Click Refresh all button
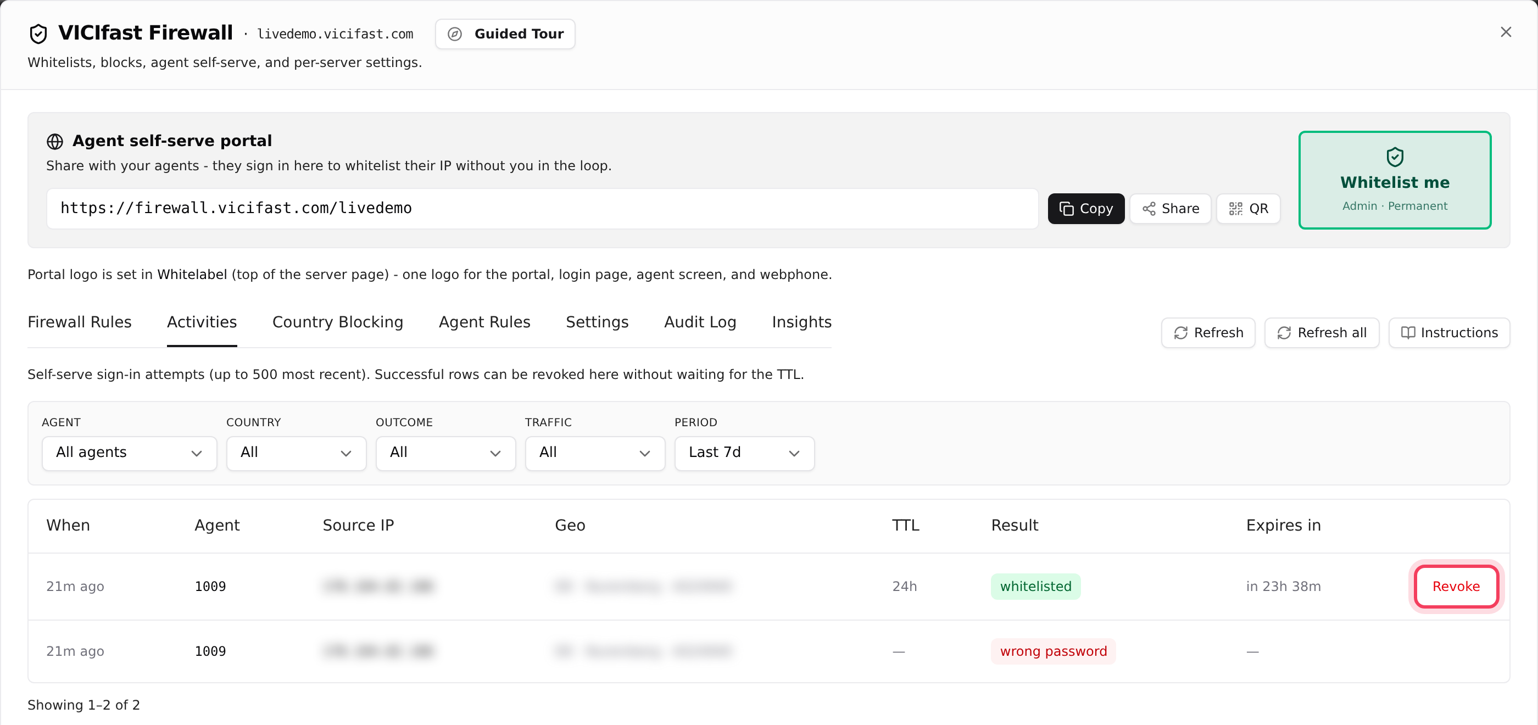The height and width of the screenshot is (725, 1538). pyautogui.click(x=1322, y=333)
